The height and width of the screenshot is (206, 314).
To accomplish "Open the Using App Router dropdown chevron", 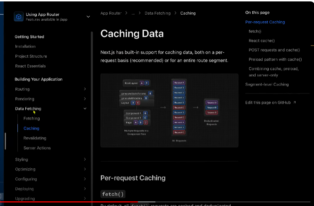I will tap(88, 17).
